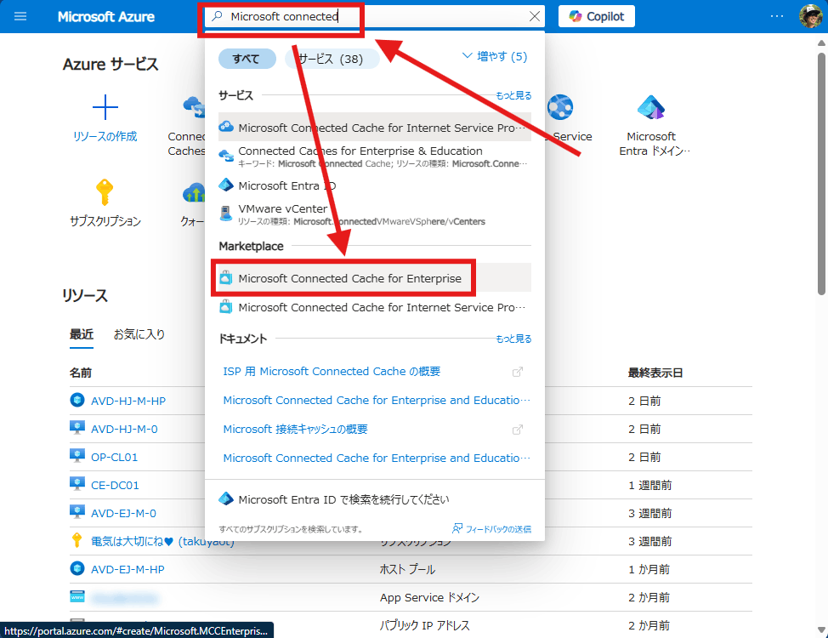
Task: Select the サービス (38) filter pill
Action: 332,59
